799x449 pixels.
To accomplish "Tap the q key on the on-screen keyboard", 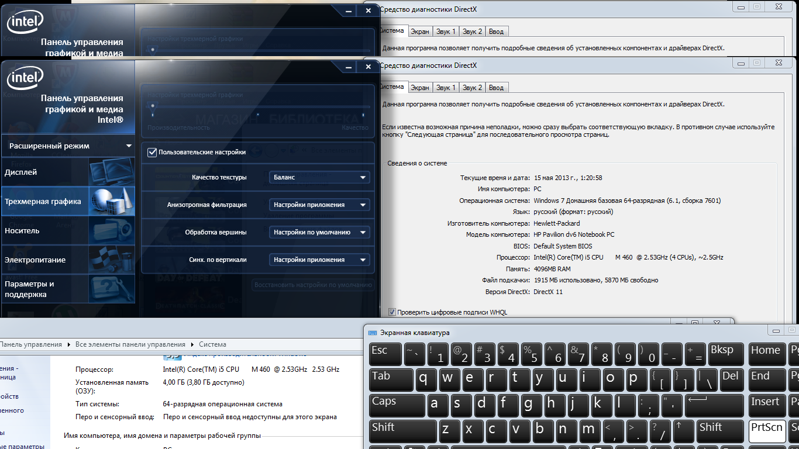I will 426,379.
